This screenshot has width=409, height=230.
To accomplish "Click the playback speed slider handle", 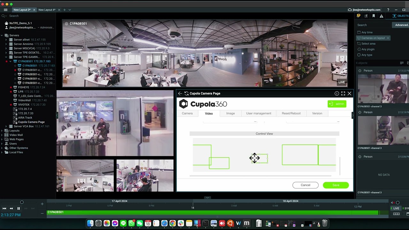I will click(x=22, y=202).
